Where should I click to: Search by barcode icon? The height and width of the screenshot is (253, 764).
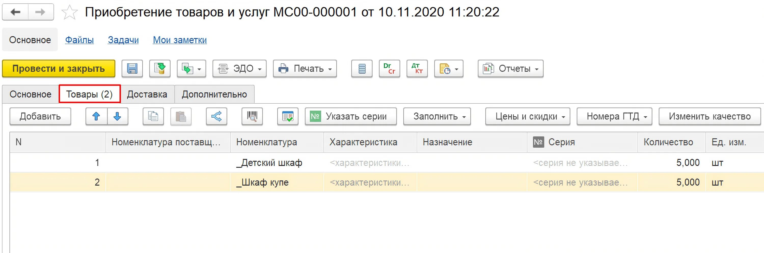pos(252,116)
